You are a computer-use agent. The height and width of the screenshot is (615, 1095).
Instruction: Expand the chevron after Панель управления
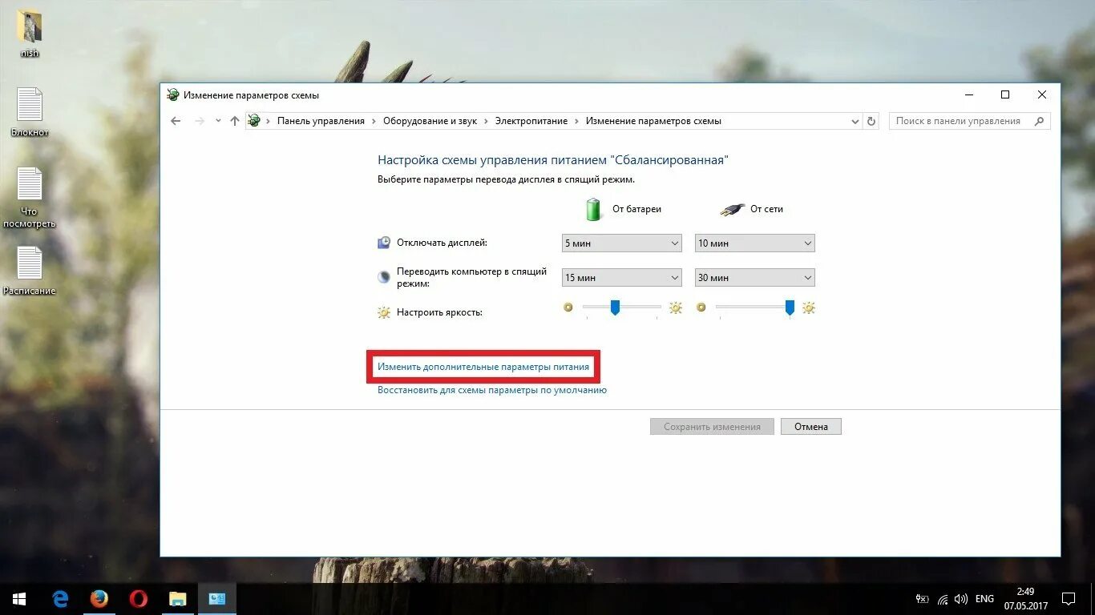[374, 121]
